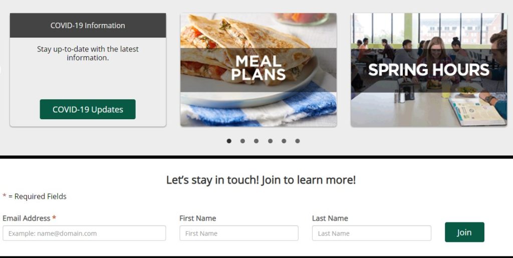Select the first carousel dot
The height and width of the screenshot is (258, 513).
tap(229, 141)
